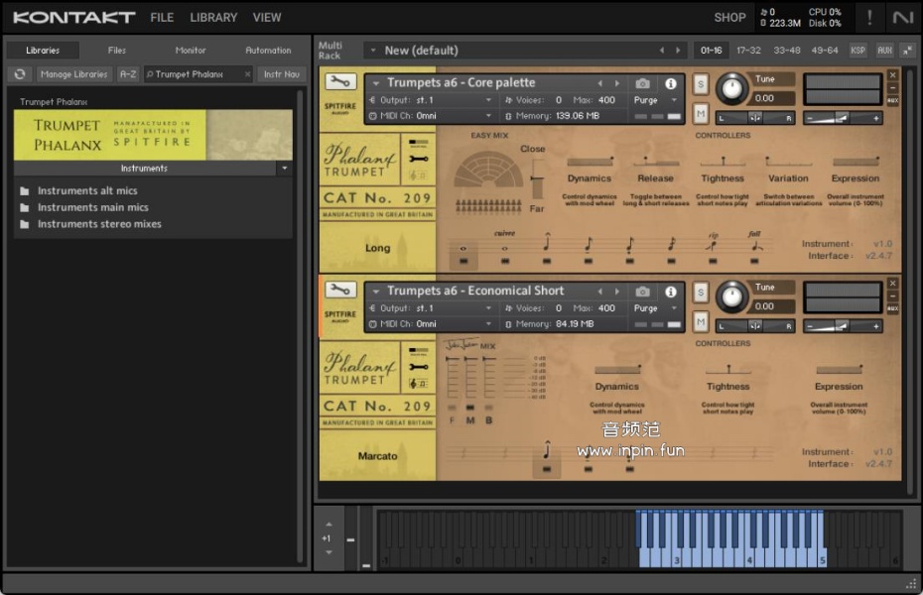Viewport: 923px width, 595px height.
Task: Click the refresh libraries icon
Action: pyautogui.click(x=20, y=74)
